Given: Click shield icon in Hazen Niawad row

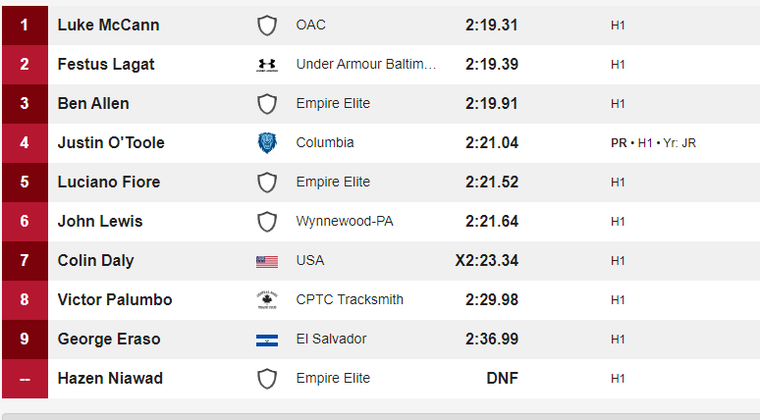Looking at the screenshot, I should tap(266, 379).
